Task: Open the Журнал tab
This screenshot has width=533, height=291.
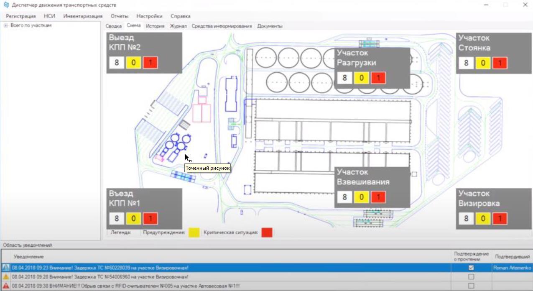Action: pos(179,26)
